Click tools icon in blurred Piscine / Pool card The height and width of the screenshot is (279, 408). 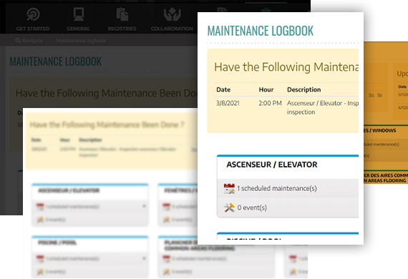point(40,272)
